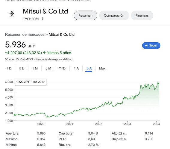The image size is (170, 149).
Task: Click the 1.729 JPY 1 feb 2019 tooltip
Action: tap(30, 82)
